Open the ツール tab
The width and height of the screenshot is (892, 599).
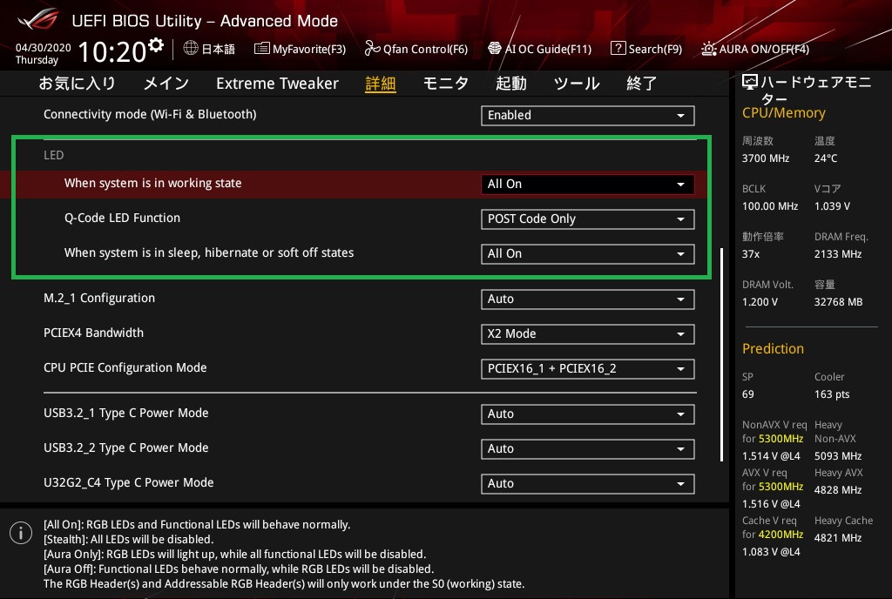[577, 84]
